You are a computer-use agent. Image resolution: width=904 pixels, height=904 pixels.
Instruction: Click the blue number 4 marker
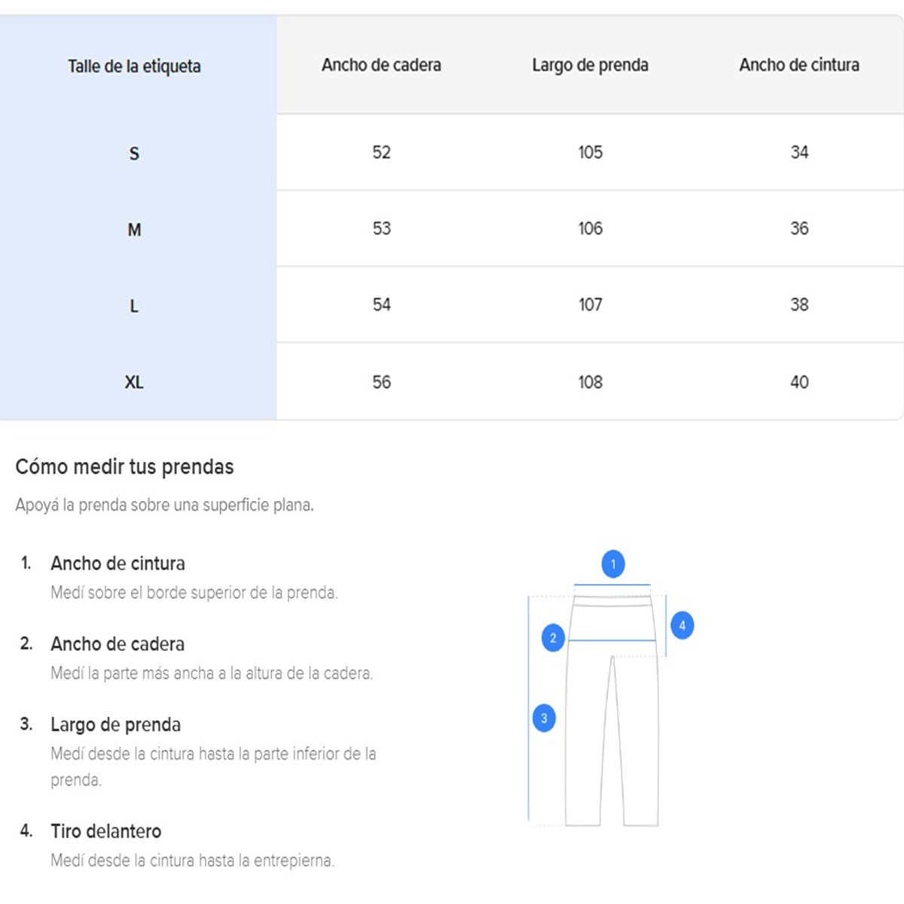click(x=682, y=625)
